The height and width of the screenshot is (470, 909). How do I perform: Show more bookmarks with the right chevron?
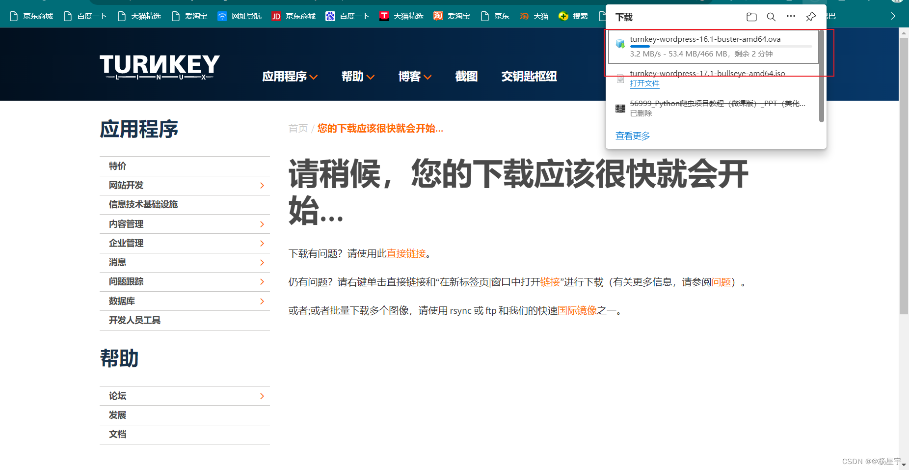[893, 16]
